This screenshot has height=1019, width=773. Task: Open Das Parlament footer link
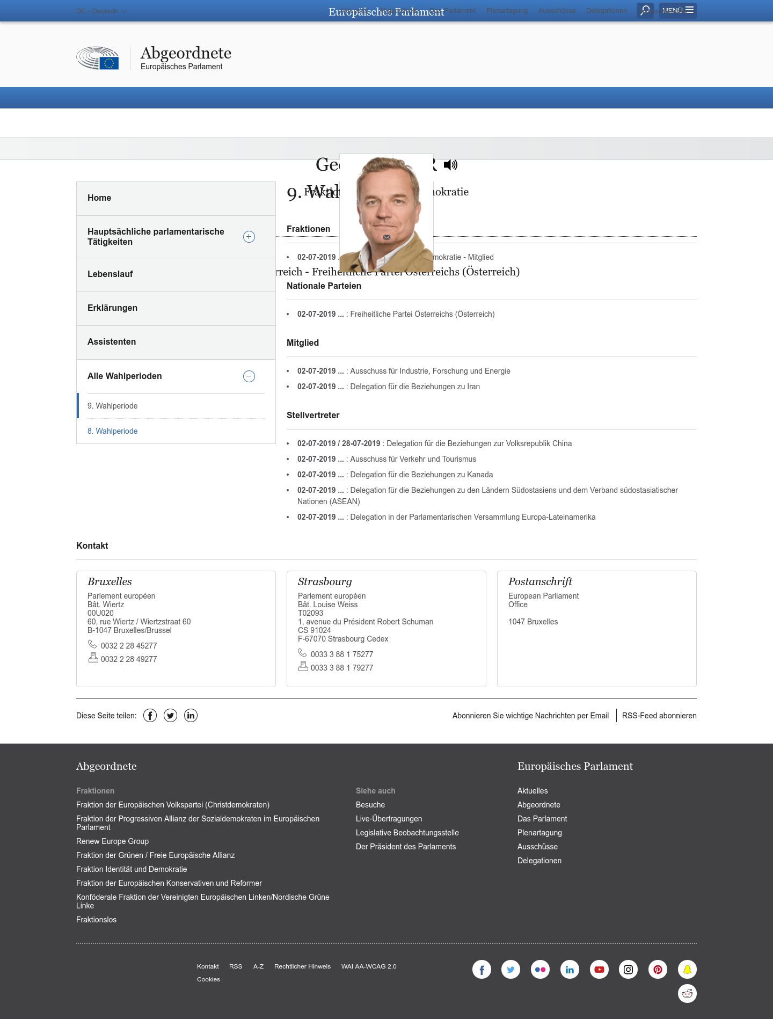(x=542, y=819)
